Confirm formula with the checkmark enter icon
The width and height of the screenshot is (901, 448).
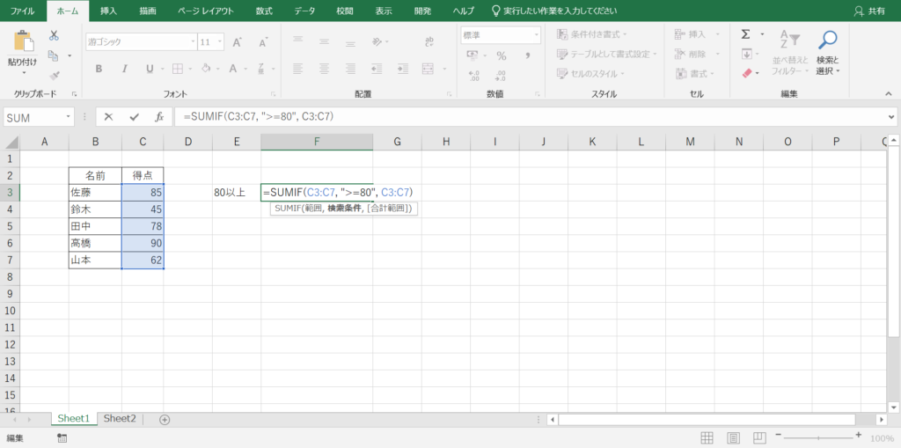pos(134,117)
